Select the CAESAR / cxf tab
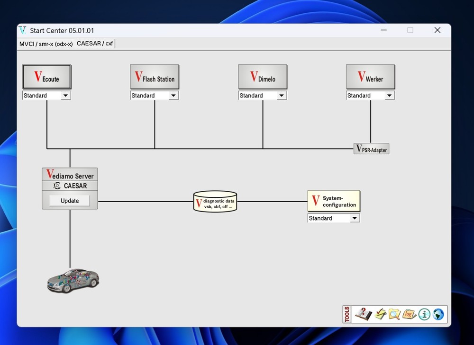The image size is (474, 345). [x=95, y=44]
